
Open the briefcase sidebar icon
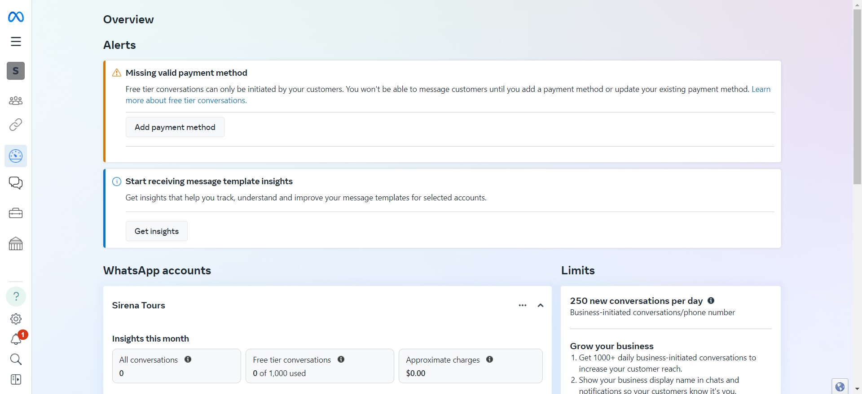(16, 213)
